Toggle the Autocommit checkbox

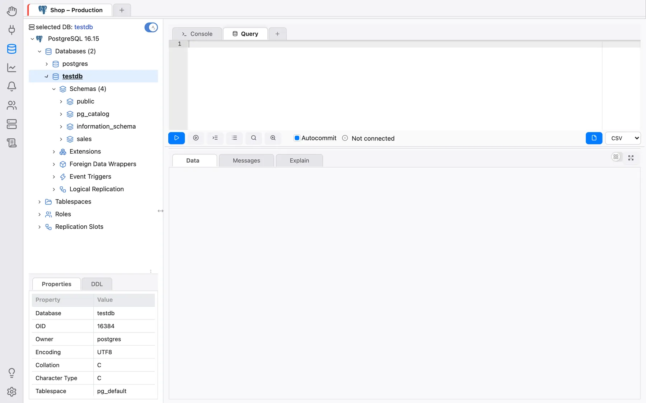(297, 138)
